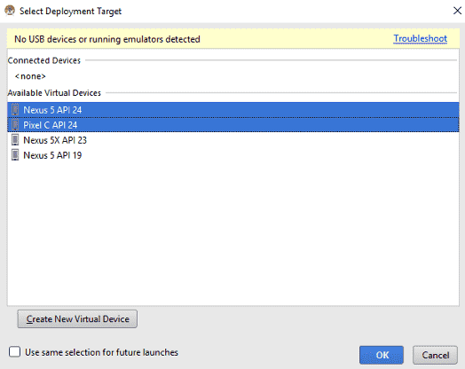This screenshot has height=369, width=465.
Task: Choose Nexus 5X API 23 from the list
Action: point(233,140)
